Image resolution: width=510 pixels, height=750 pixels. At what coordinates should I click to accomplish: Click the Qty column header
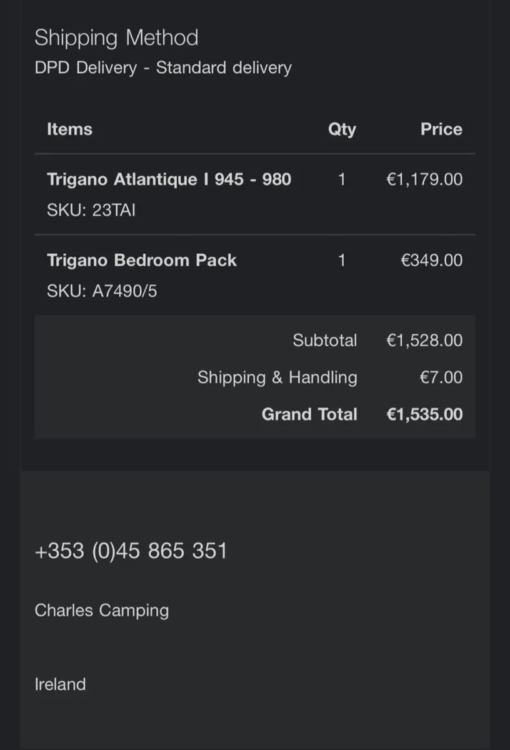342,129
